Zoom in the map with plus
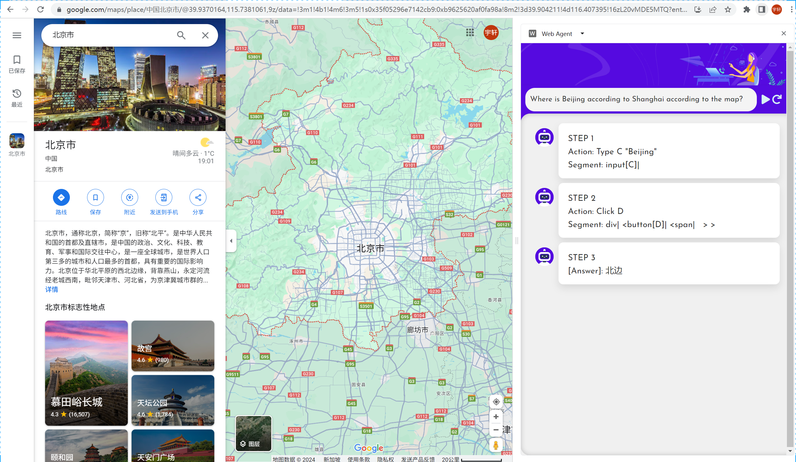Screen dimensions: 796x462 click(x=496, y=417)
